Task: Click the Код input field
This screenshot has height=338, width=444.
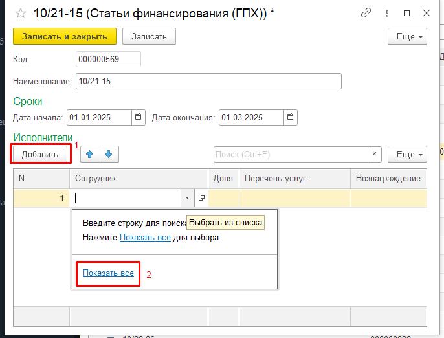Action: tap(108, 59)
